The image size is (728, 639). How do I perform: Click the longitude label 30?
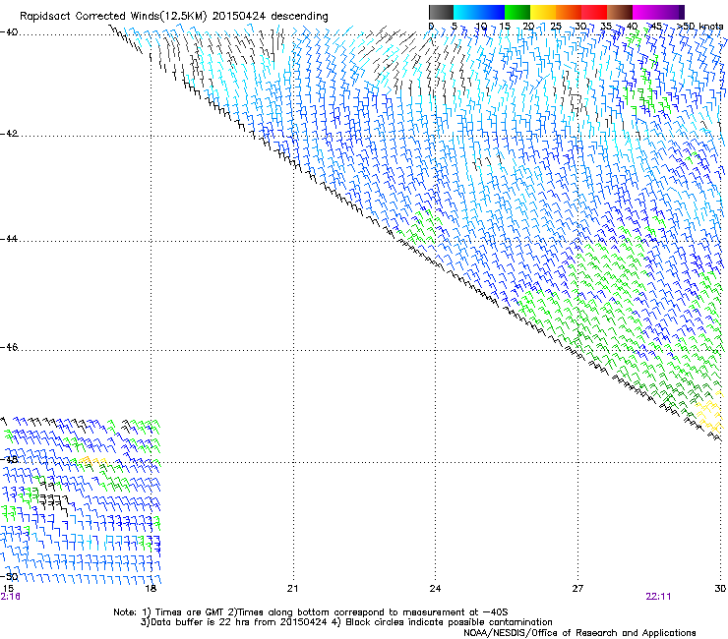pos(720,589)
